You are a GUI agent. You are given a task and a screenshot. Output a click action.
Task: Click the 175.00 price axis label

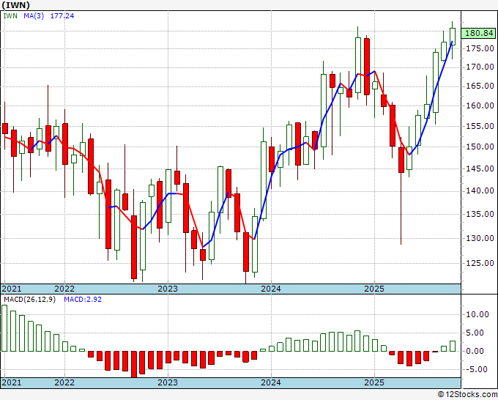480,48
